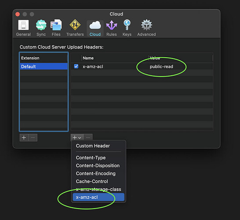Pick Content-Type in the header menu
The width and height of the screenshot is (240, 220).
[91, 158]
